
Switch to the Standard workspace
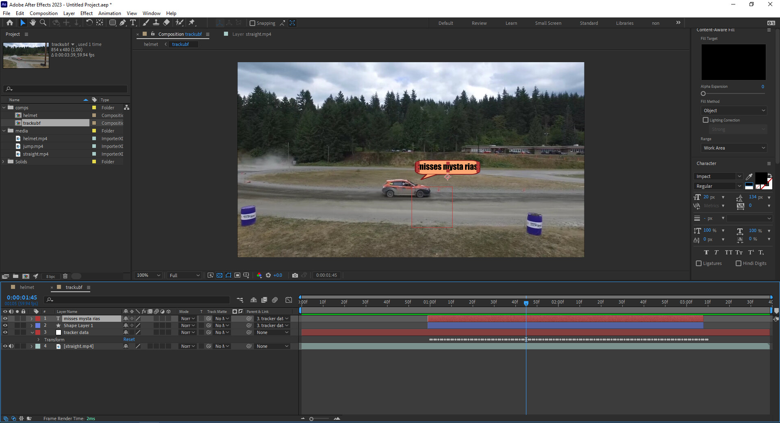[589, 23]
